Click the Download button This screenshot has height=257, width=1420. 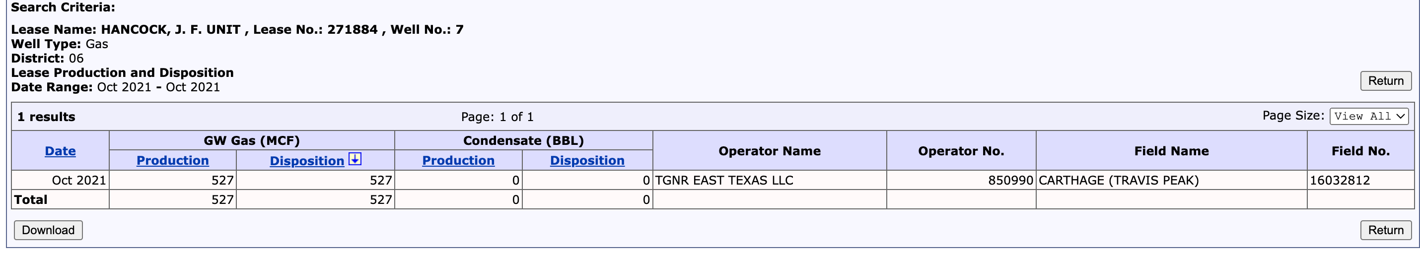click(48, 230)
